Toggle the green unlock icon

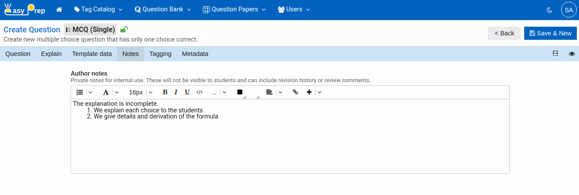(x=124, y=30)
